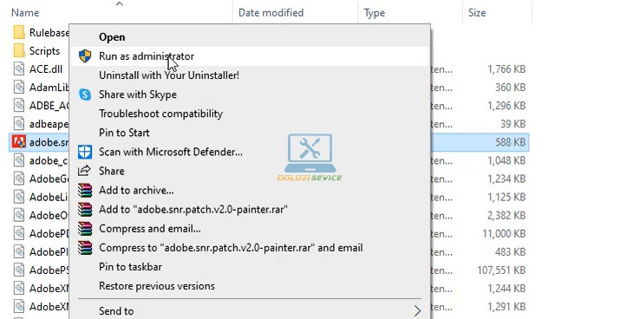620x319 pixels.
Task: Expand the Send to submenu arrow
Action: 418,310
